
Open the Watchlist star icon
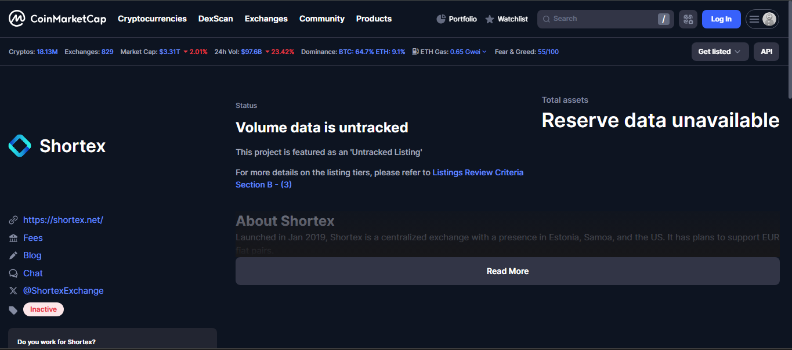489,19
